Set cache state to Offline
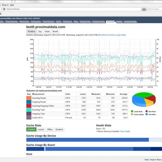The height and width of the screenshot is (162, 162). click(50, 129)
